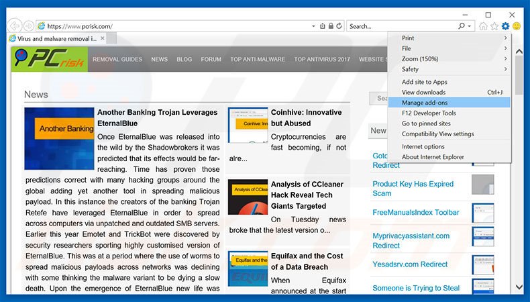
Task: Click Coinhive article thumbnail
Action: [x=248, y=125]
